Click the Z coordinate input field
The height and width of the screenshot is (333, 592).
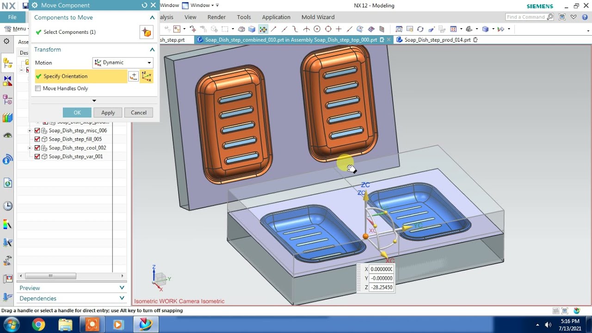pyautogui.click(x=382, y=288)
